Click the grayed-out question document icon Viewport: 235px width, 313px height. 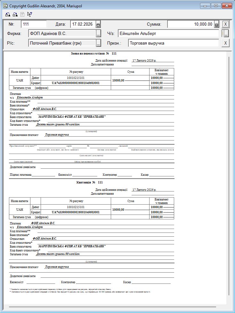coord(22,14)
